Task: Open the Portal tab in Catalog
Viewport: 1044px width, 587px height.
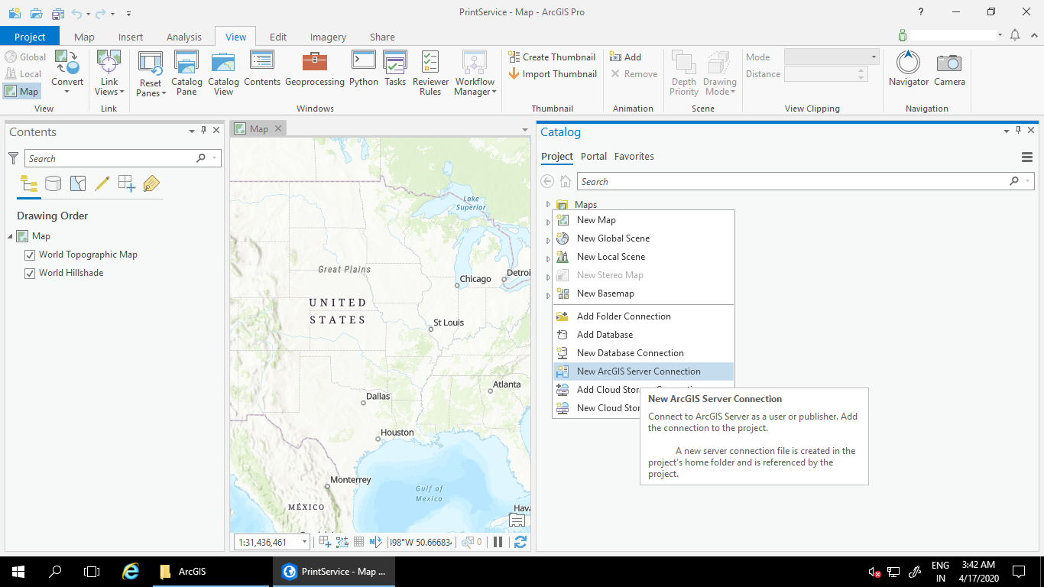Action: pyautogui.click(x=593, y=156)
